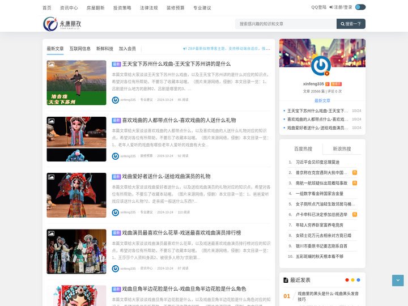Viewport: 408px width, 306px height.
Task: Open recent post 戏曲里的黑头是什么
Action: [328, 296]
